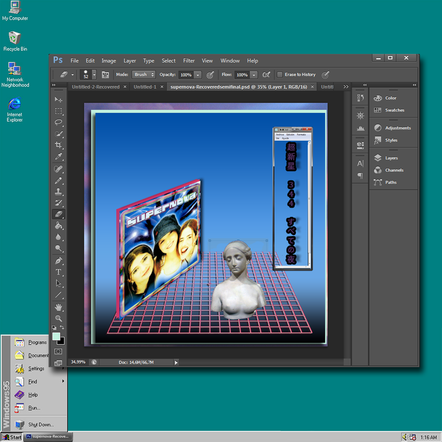Open the Opacity slider dropdown arrow
Viewport: 442px width, 442px height.
(198, 75)
